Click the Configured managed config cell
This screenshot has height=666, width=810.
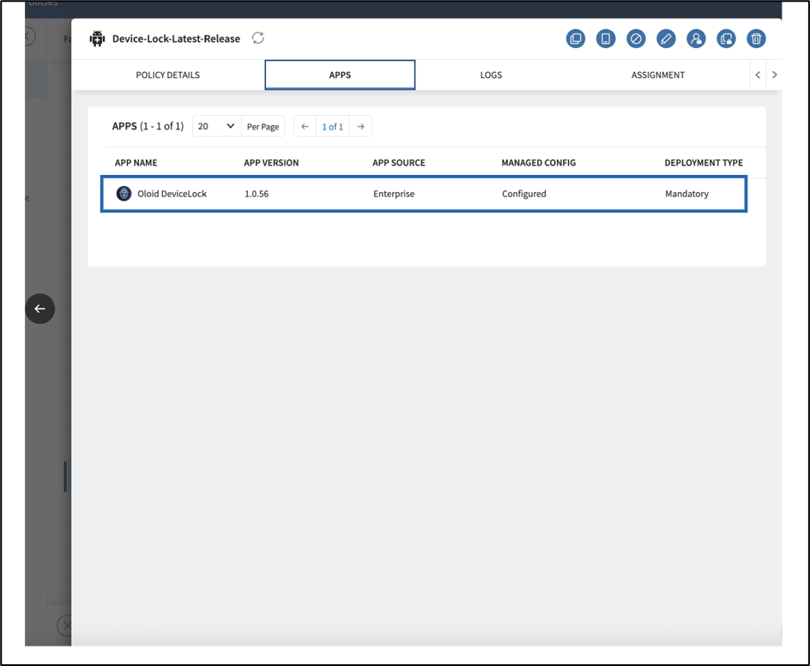click(523, 194)
